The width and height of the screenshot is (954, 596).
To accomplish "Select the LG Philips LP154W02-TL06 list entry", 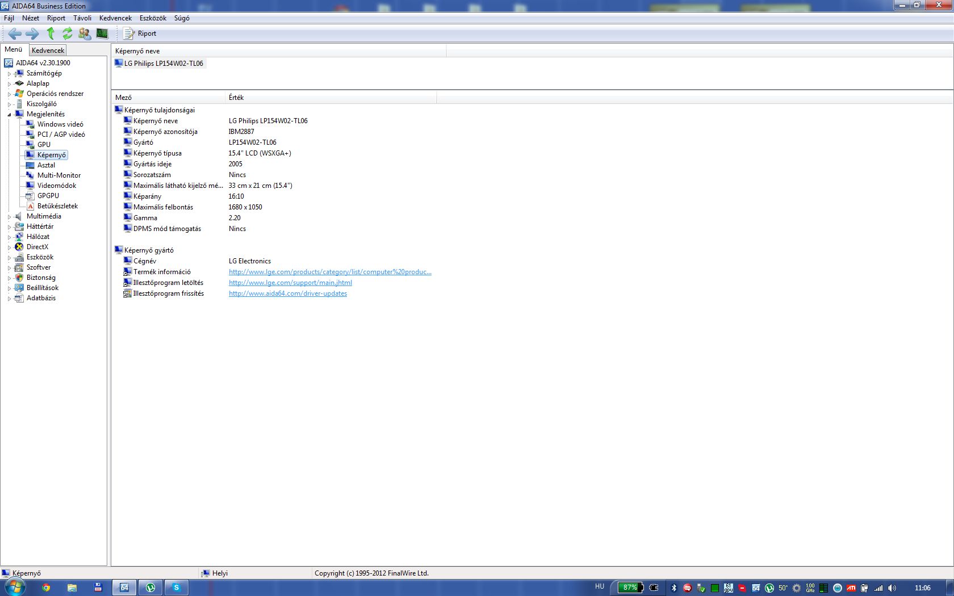I will [x=164, y=64].
